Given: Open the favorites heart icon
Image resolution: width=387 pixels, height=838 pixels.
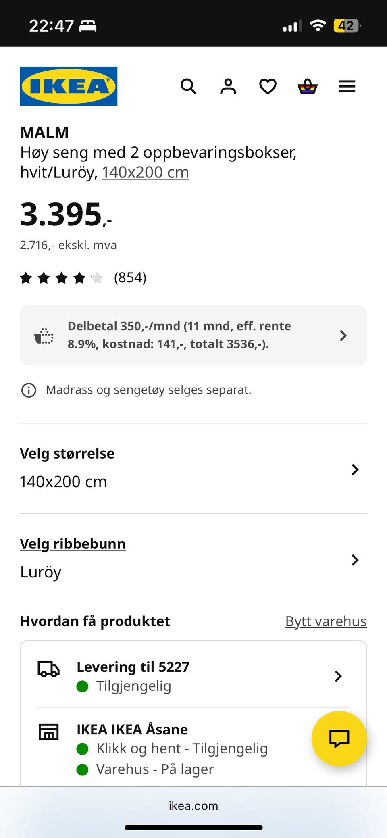Looking at the screenshot, I should tap(268, 86).
